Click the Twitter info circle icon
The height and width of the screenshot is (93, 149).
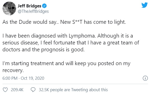point(145,78)
